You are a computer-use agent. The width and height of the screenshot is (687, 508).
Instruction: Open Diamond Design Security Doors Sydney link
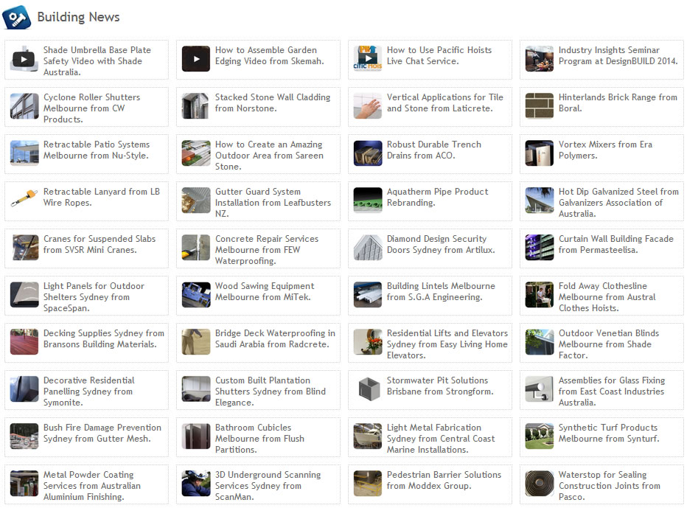441,244
